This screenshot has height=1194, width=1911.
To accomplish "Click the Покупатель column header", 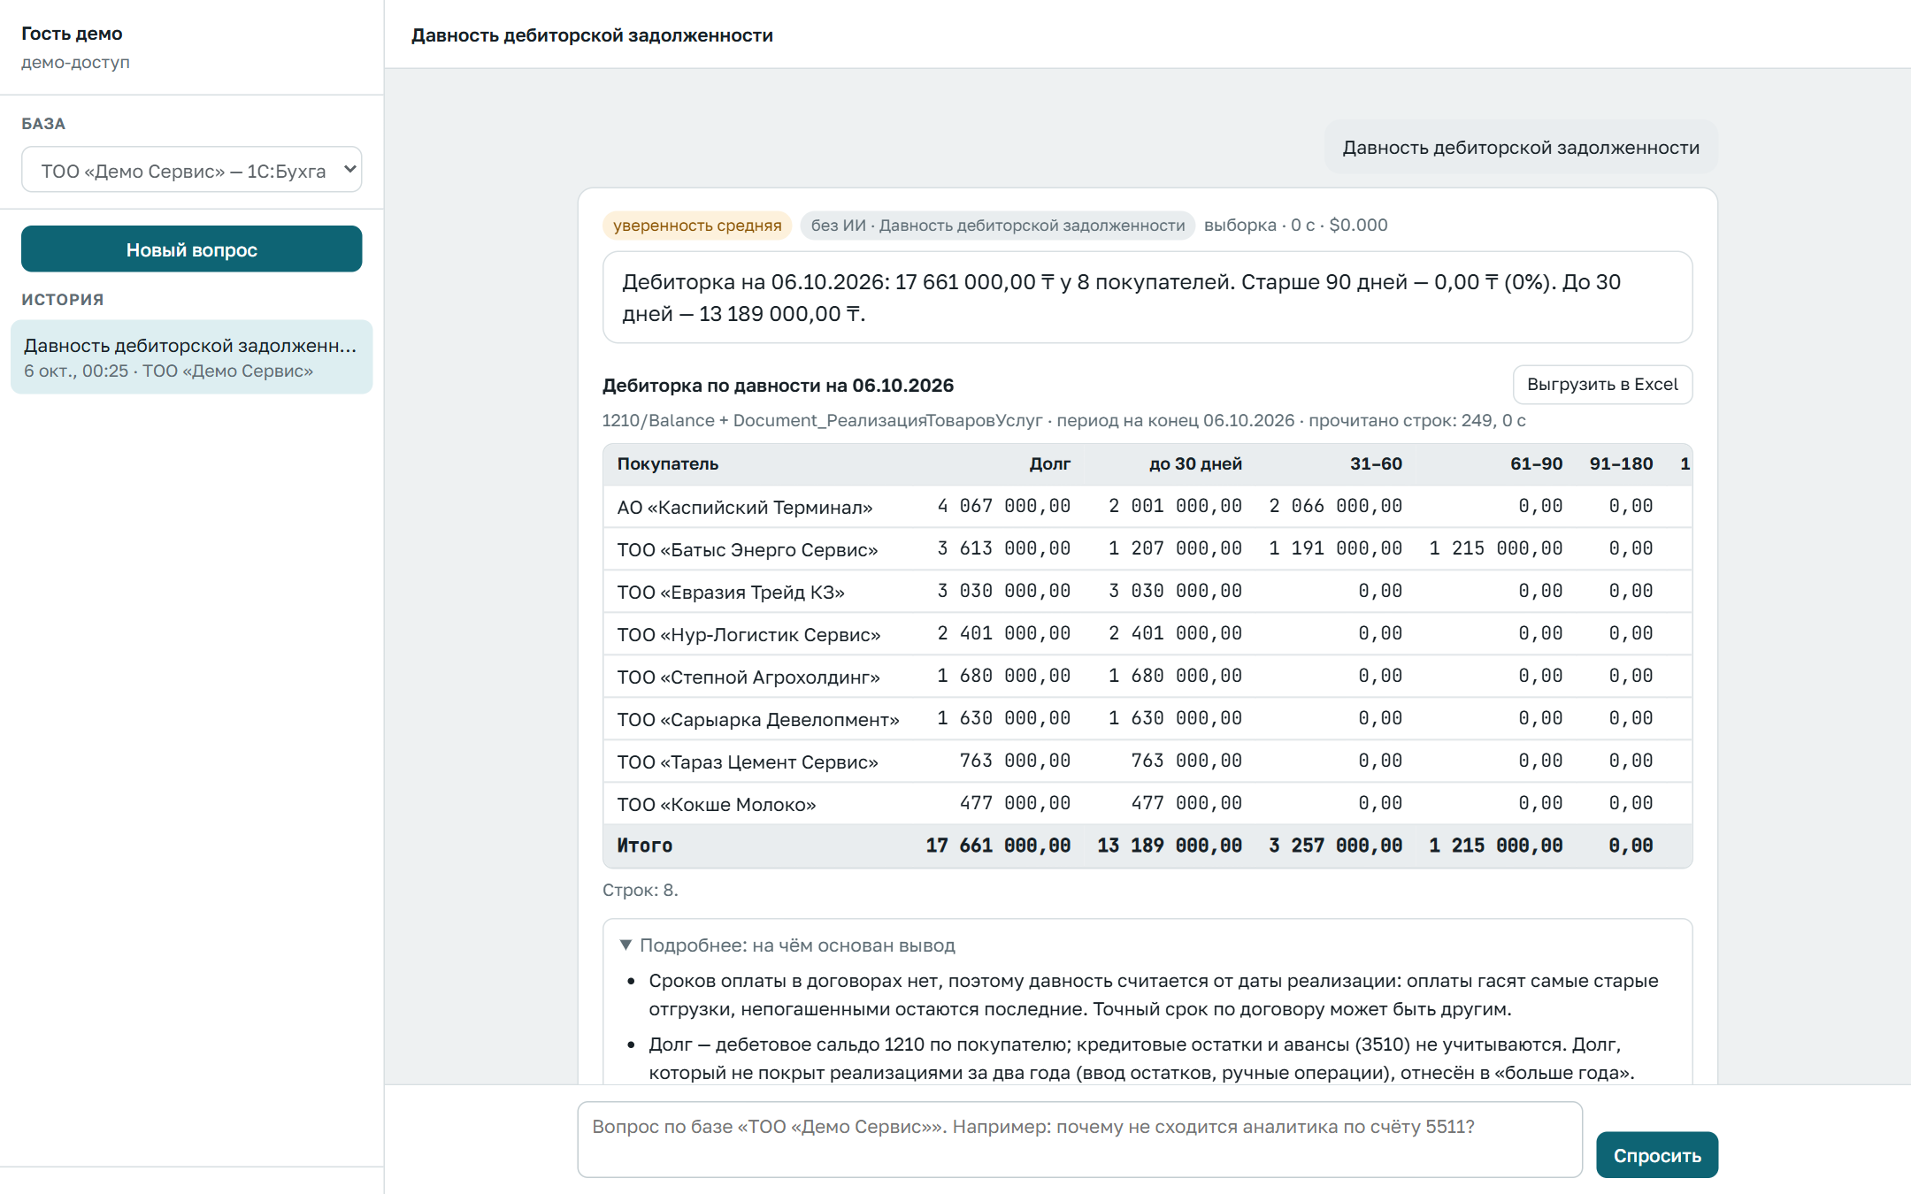I will point(668,463).
